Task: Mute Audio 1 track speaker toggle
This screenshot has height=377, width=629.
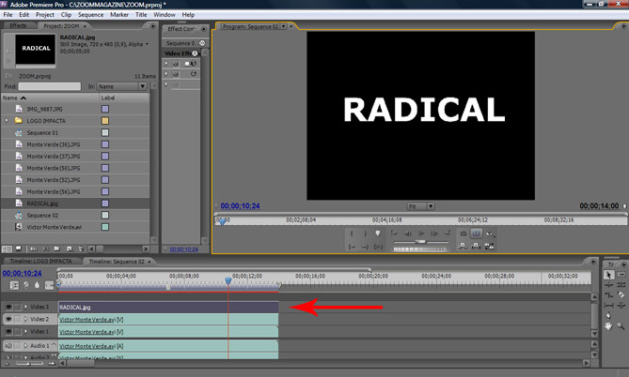Action: (8, 345)
